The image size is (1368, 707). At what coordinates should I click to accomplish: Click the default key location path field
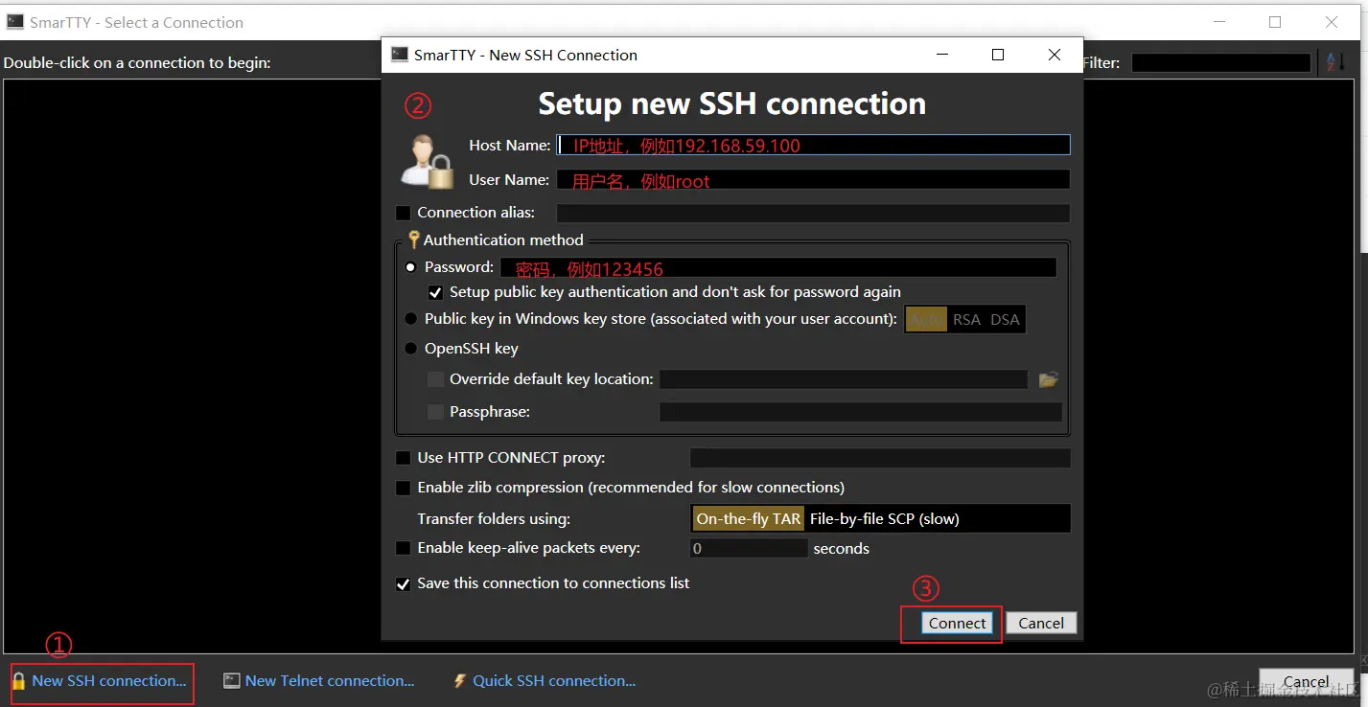pyautogui.click(x=844, y=379)
